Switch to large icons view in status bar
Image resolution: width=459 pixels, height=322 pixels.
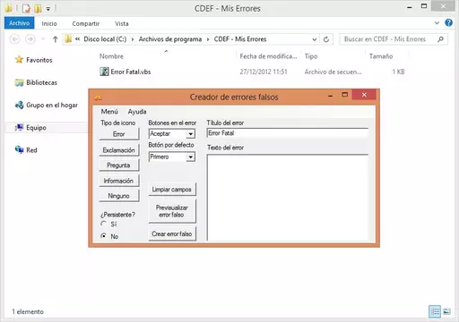pyautogui.click(x=446, y=311)
